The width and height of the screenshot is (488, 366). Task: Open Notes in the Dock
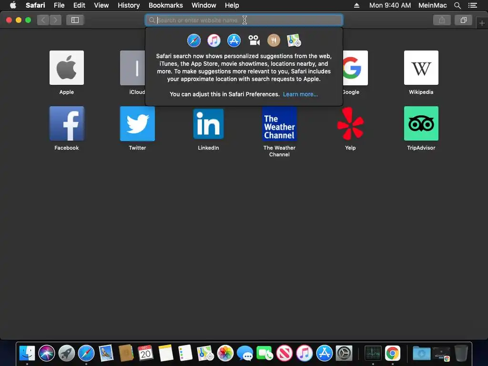tap(165, 353)
